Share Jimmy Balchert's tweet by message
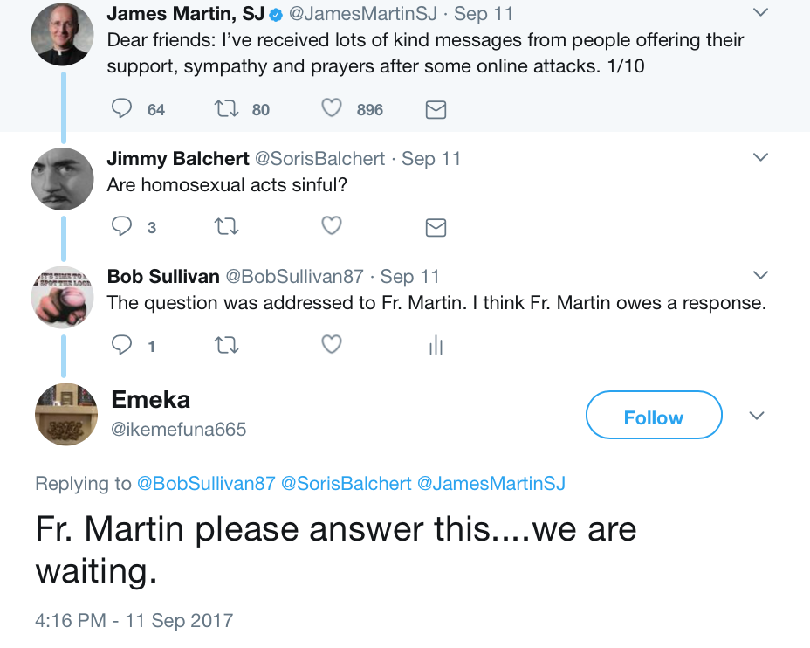Image resolution: width=810 pixels, height=648 pixels. (x=436, y=227)
